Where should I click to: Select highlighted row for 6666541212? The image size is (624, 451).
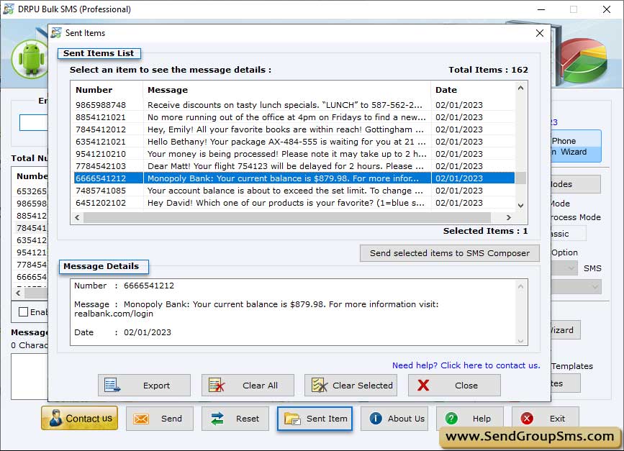point(294,178)
